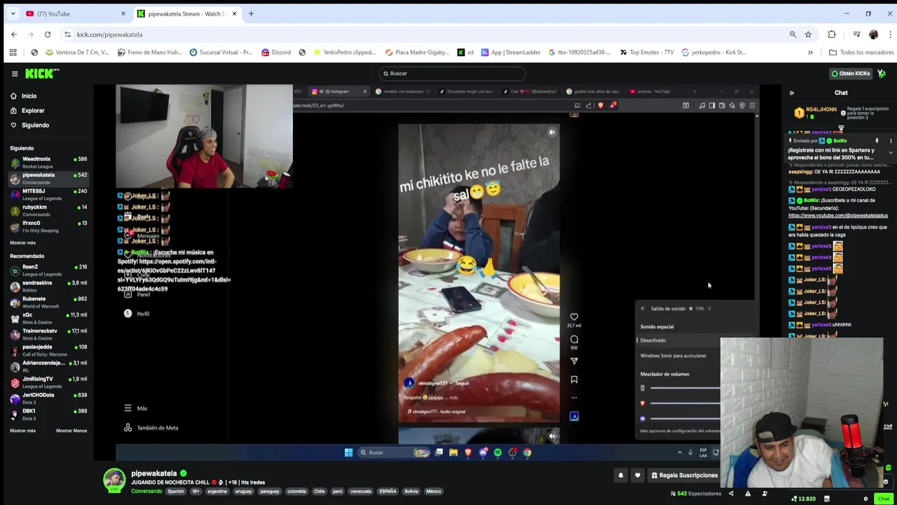
Task: Click the notification bell for pipewakatela
Action: tap(620, 476)
